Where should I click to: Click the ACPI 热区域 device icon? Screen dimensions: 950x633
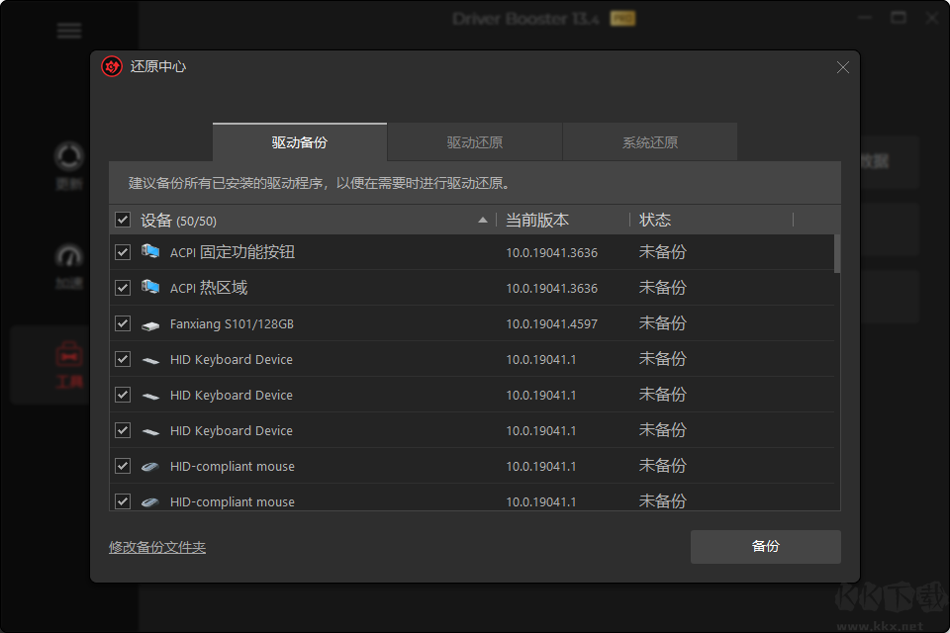point(150,287)
